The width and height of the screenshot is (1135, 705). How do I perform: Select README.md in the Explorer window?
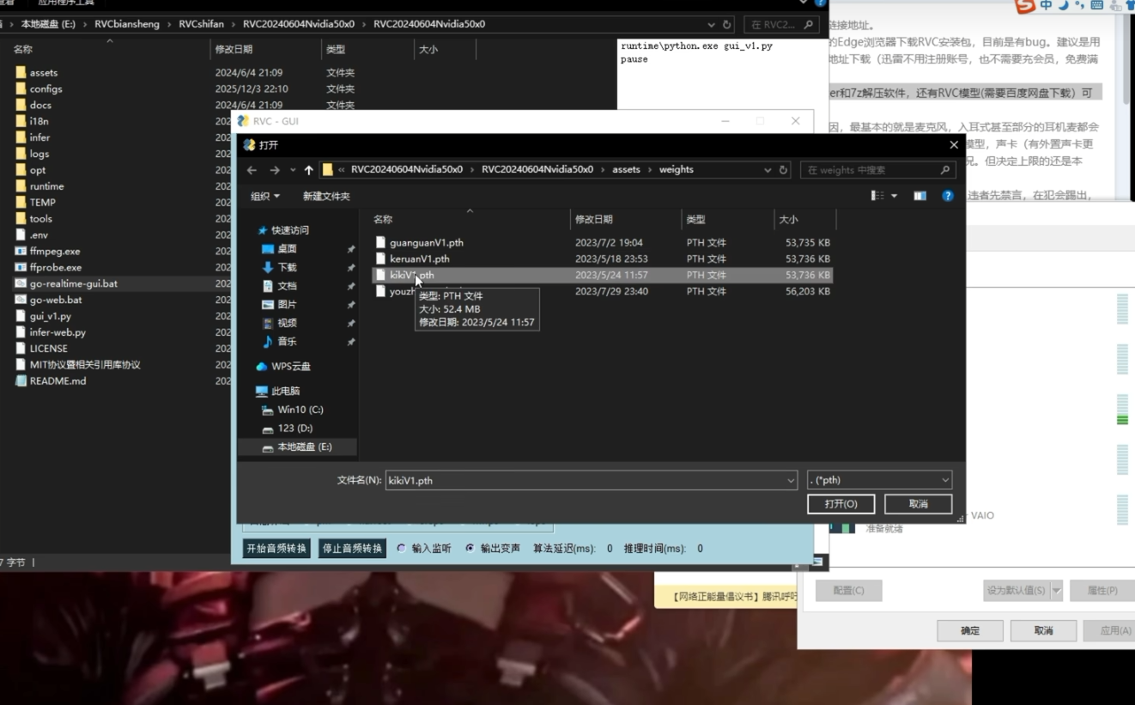pyautogui.click(x=58, y=380)
